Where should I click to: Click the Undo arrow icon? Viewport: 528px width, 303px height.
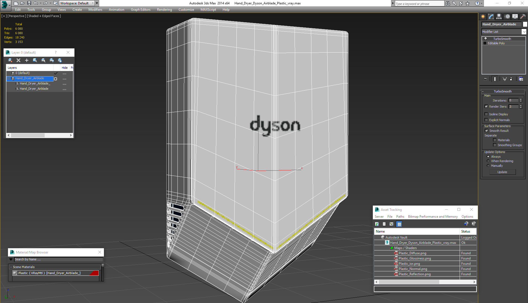pos(36,3)
